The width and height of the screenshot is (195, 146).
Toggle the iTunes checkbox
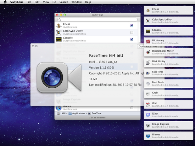coord(132,108)
